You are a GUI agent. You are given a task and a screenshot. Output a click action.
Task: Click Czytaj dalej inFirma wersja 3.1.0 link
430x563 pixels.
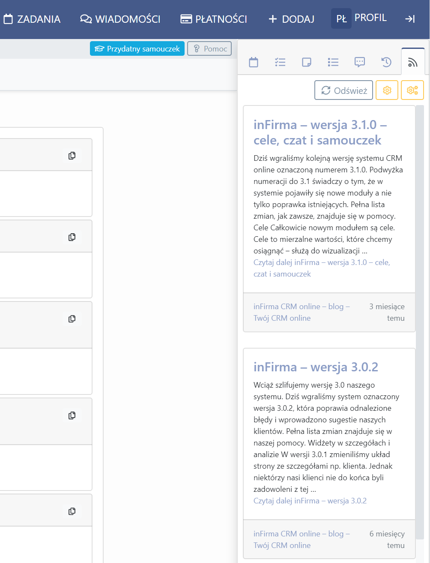tap(322, 268)
